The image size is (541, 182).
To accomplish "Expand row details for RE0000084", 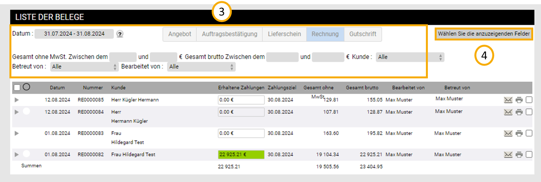I will pos(17,112).
